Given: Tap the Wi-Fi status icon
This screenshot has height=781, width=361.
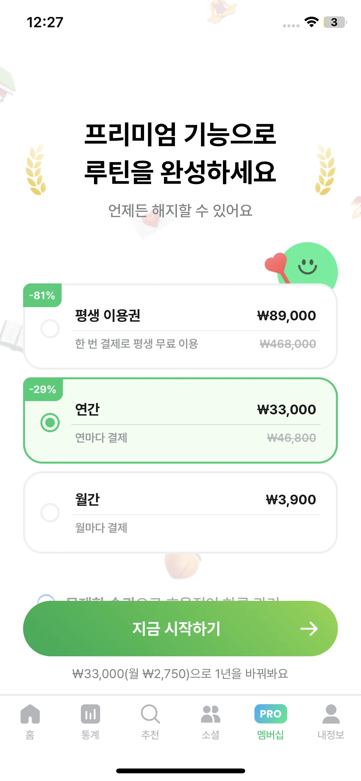Looking at the screenshot, I should [311, 22].
